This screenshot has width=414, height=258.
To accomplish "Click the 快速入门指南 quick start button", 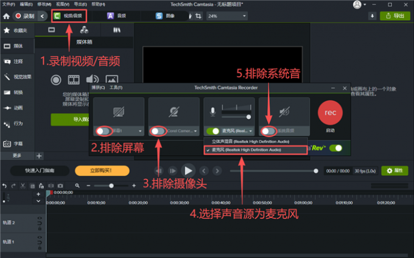I will [40, 170].
